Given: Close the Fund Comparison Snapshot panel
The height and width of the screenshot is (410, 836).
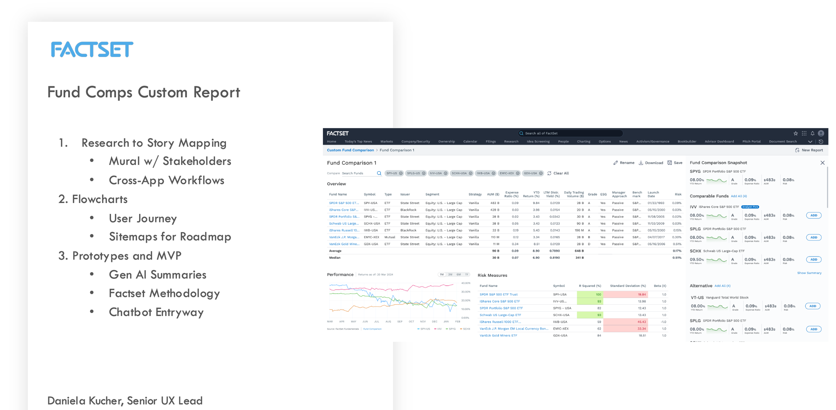Looking at the screenshot, I should (x=822, y=163).
